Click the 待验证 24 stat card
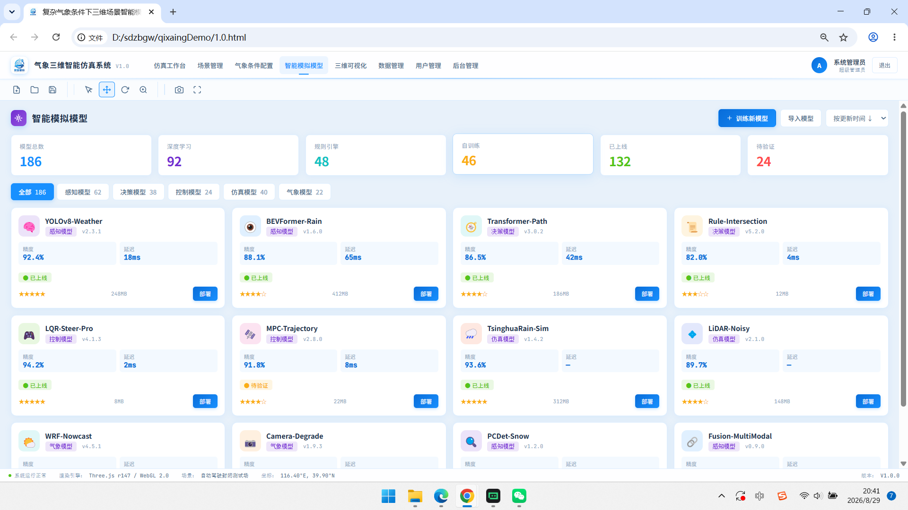The height and width of the screenshot is (510, 908). coord(817,155)
